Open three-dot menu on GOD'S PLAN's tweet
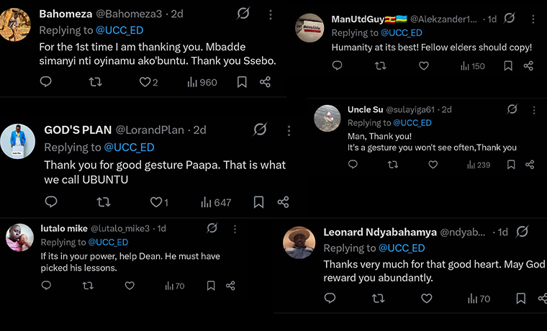The height and width of the screenshot is (331, 547). click(289, 130)
